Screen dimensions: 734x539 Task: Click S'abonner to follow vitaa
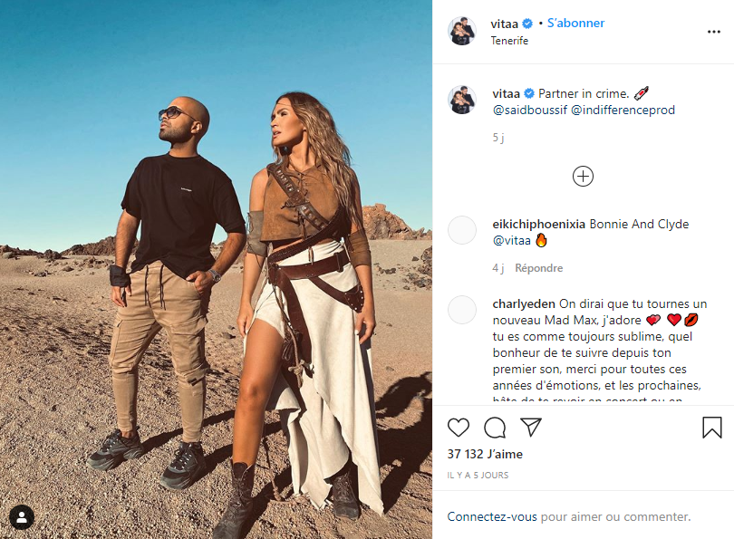[575, 23]
